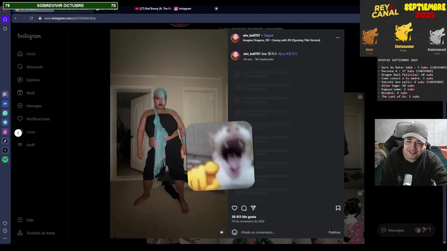Follow sim_bs0707 with Seguir link
The width and height of the screenshot is (447, 251).
pos(269,36)
